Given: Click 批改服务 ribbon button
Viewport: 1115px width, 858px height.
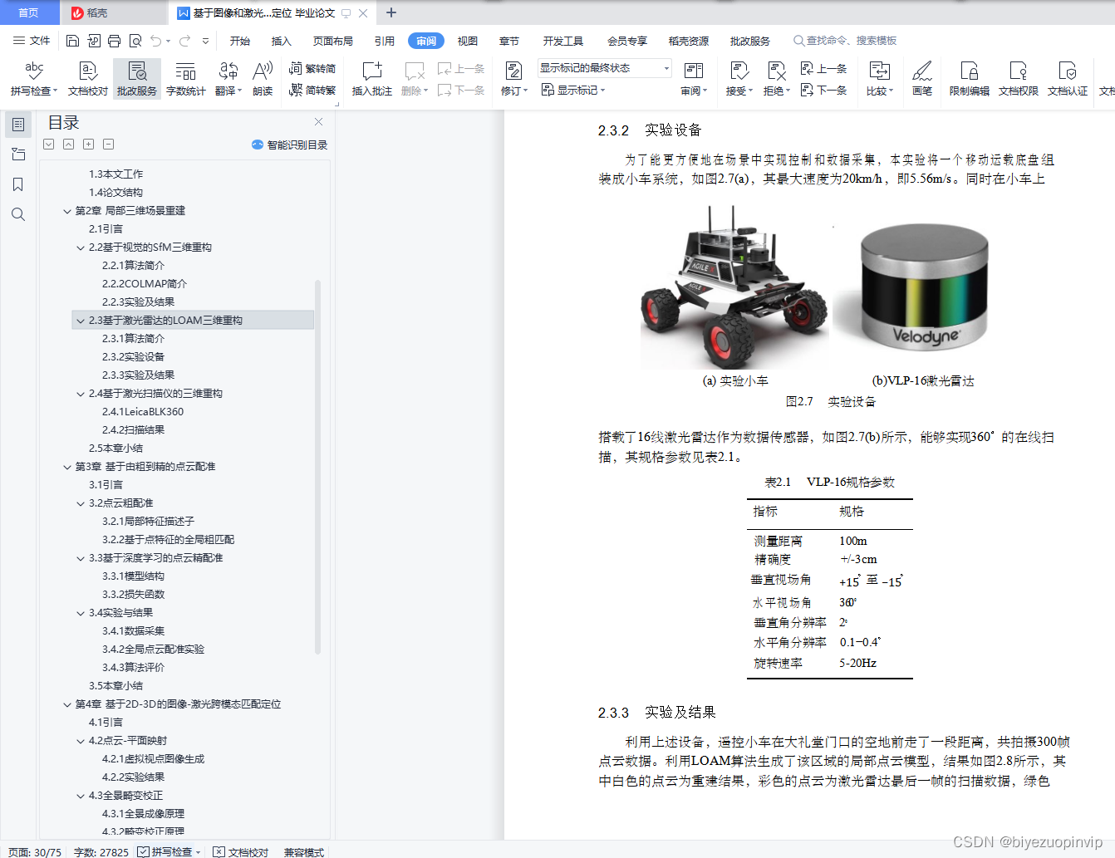Looking at the screenshot, I should tap(137, 80).
